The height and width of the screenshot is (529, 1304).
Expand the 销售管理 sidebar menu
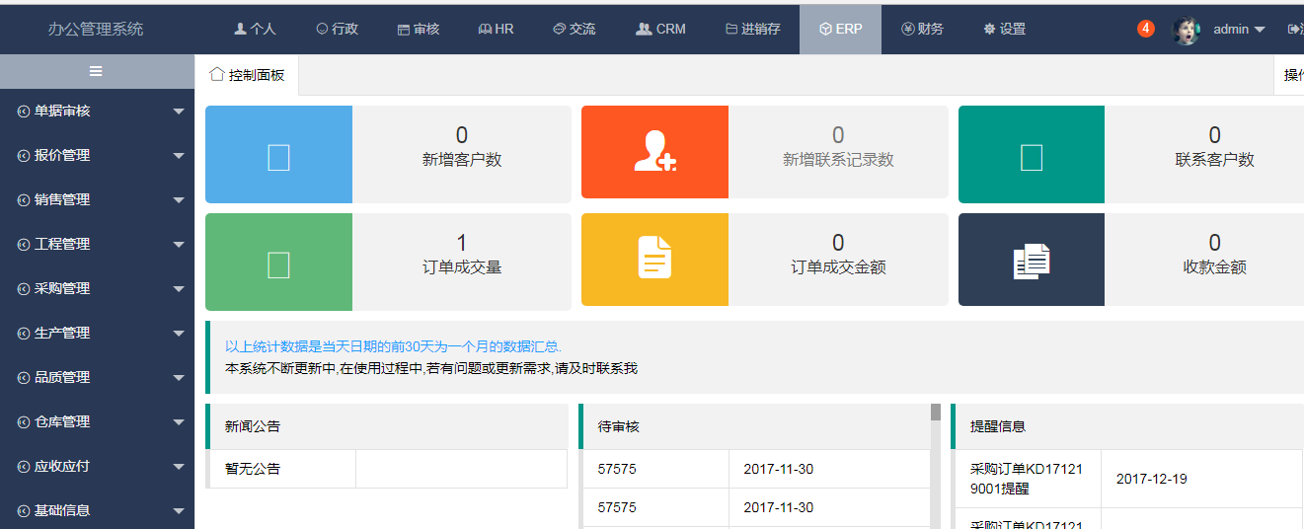tap(97, 199)
